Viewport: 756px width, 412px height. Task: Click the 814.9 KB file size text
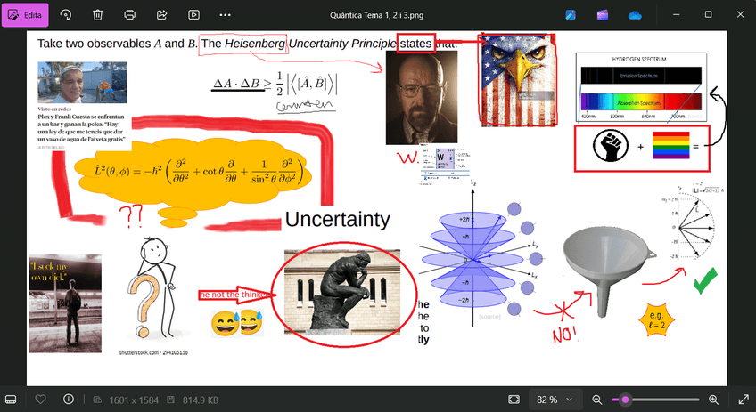200,400
